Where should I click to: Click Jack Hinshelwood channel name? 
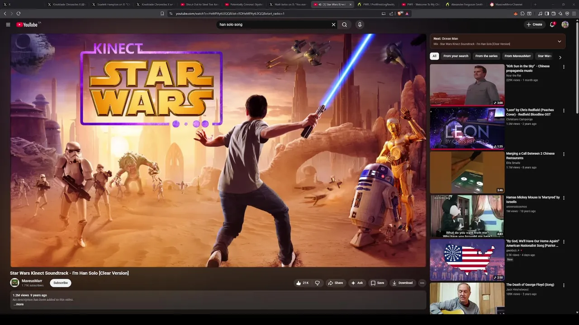coord(517,290)
